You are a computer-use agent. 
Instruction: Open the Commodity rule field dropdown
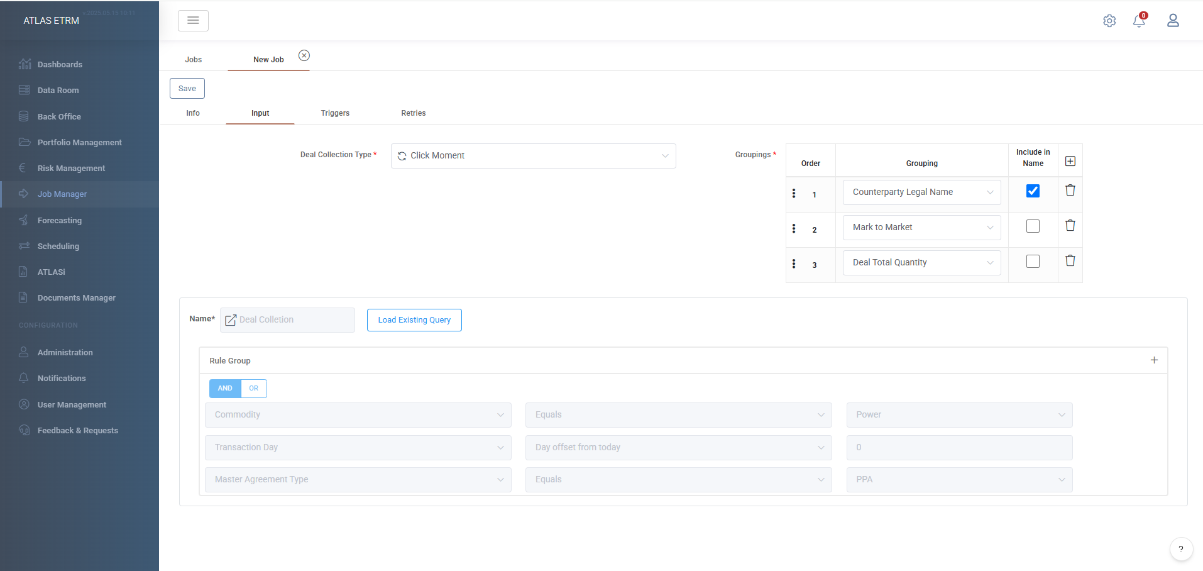[358, 415]
